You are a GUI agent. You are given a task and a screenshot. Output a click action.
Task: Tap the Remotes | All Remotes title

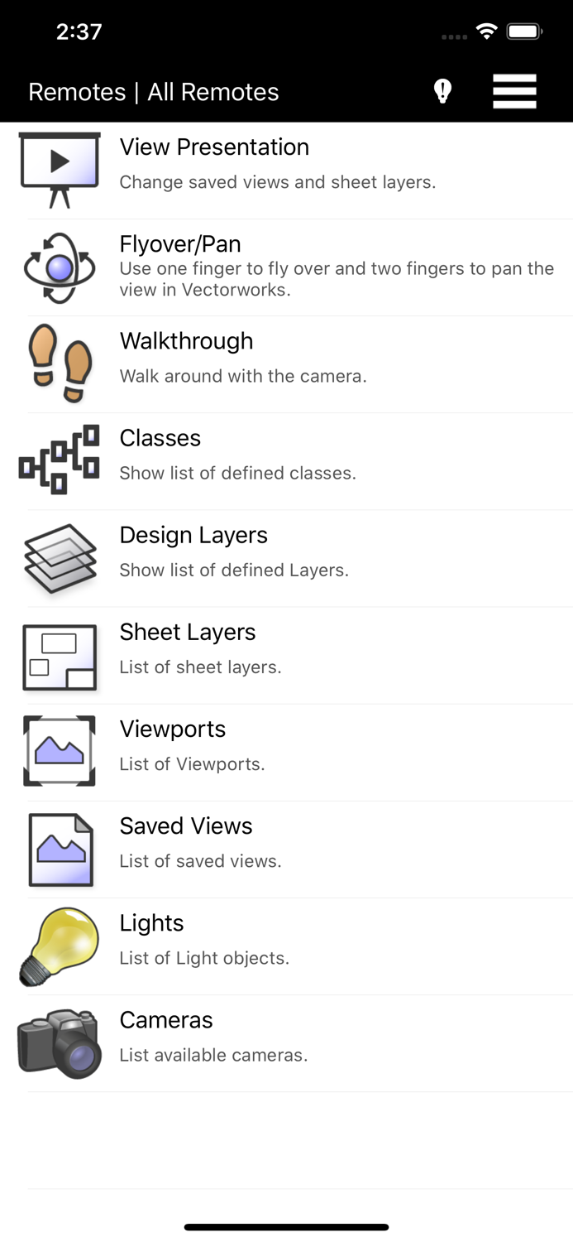tap(154, 93)
